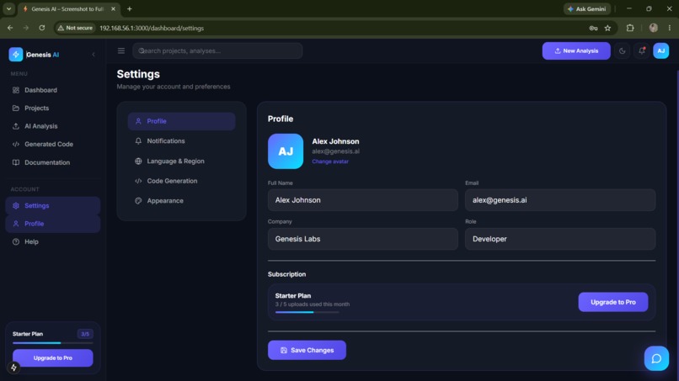Click the New Analysis button

576,51
